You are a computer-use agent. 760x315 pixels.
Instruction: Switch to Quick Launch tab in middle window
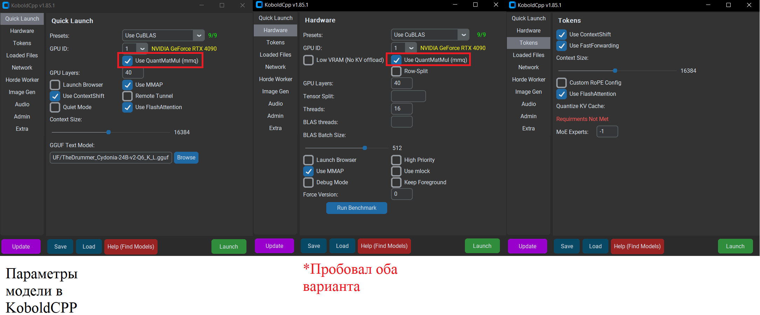tap(276, 18)
